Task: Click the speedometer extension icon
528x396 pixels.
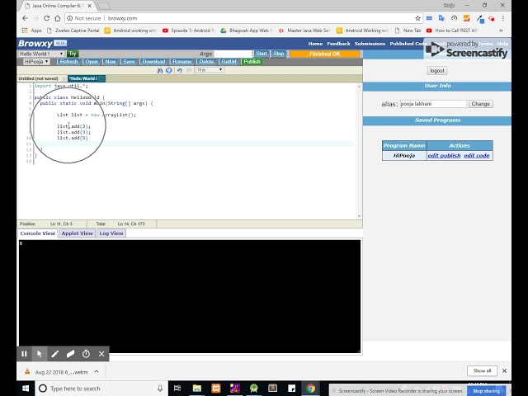Action: point(454,18)
